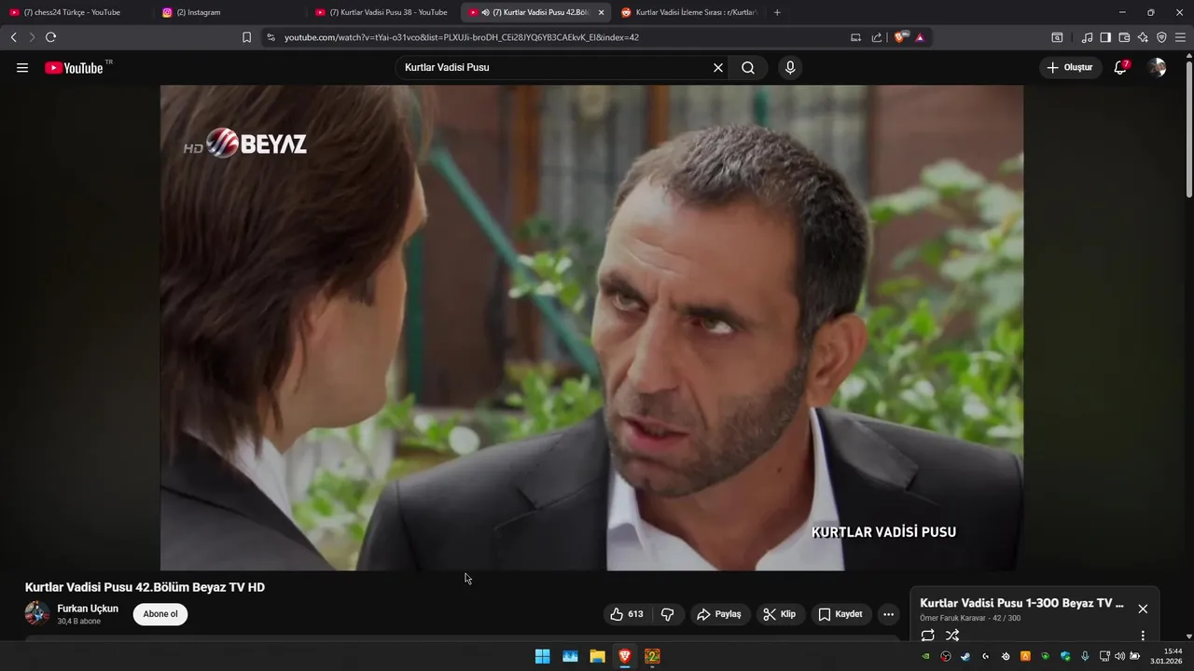1194x671 pixels.
Task: Switch to the chess24 Türkçe tab
Action: pyautogui.click(x=76, y=12)
